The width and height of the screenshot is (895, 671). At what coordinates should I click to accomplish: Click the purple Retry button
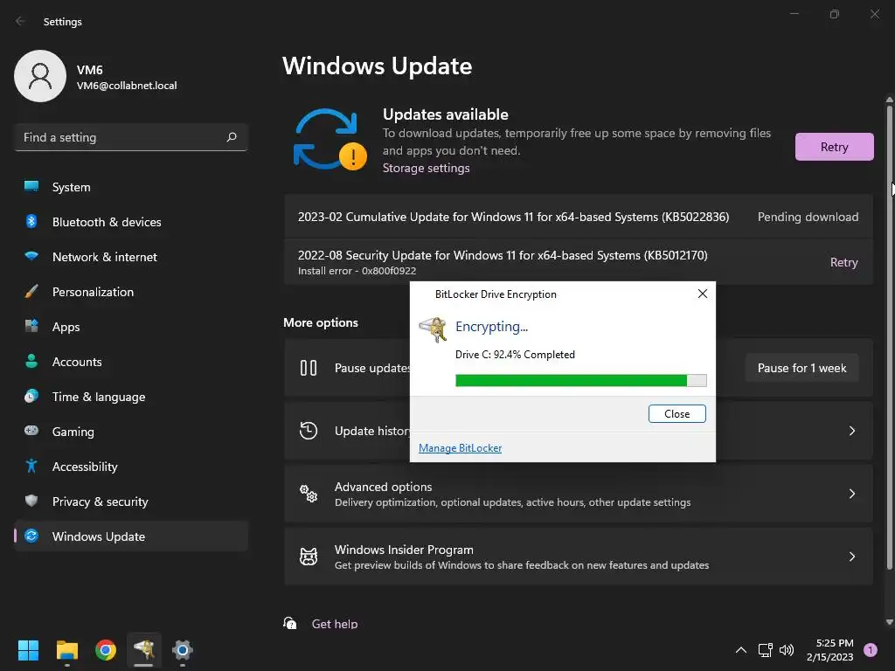(x=834, y=147)
